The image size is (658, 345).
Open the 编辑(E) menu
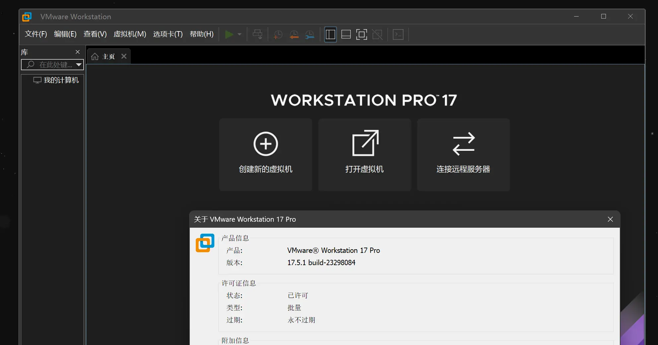65,34
